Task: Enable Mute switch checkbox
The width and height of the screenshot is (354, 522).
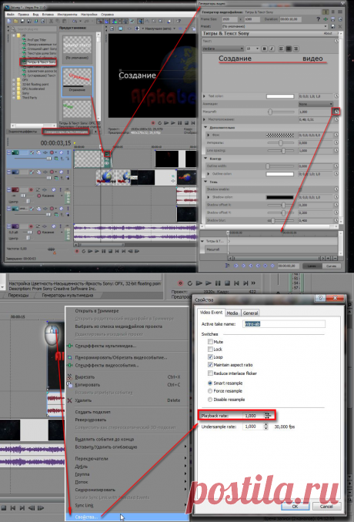Action: [210, 342]
